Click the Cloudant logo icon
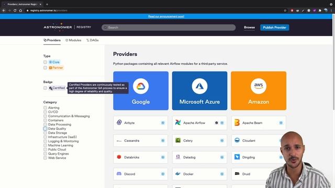Viewport: 335px width, 188px height. (237, 140)
